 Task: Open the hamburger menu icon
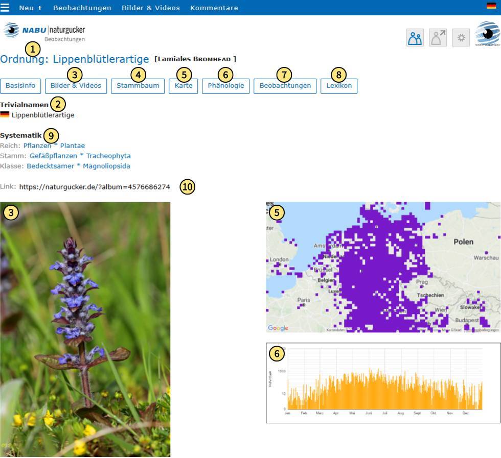(5, 8)
